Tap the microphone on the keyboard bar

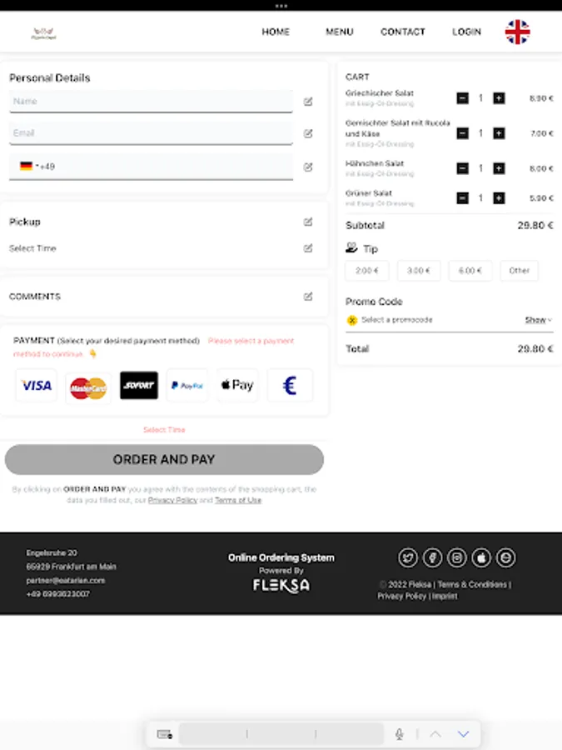pos(400,734)
